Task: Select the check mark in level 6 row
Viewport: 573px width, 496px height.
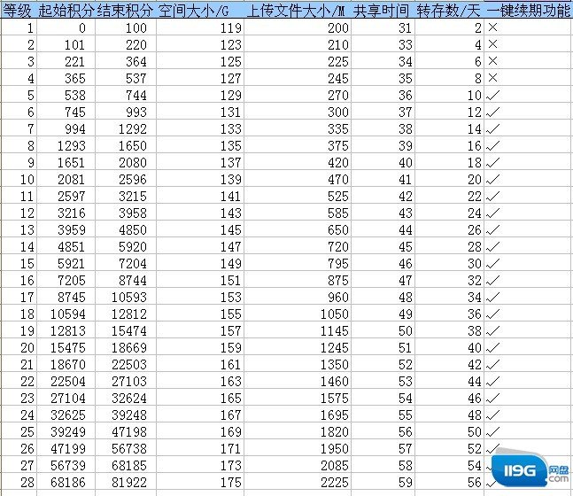Action: (x=493, y=112)
